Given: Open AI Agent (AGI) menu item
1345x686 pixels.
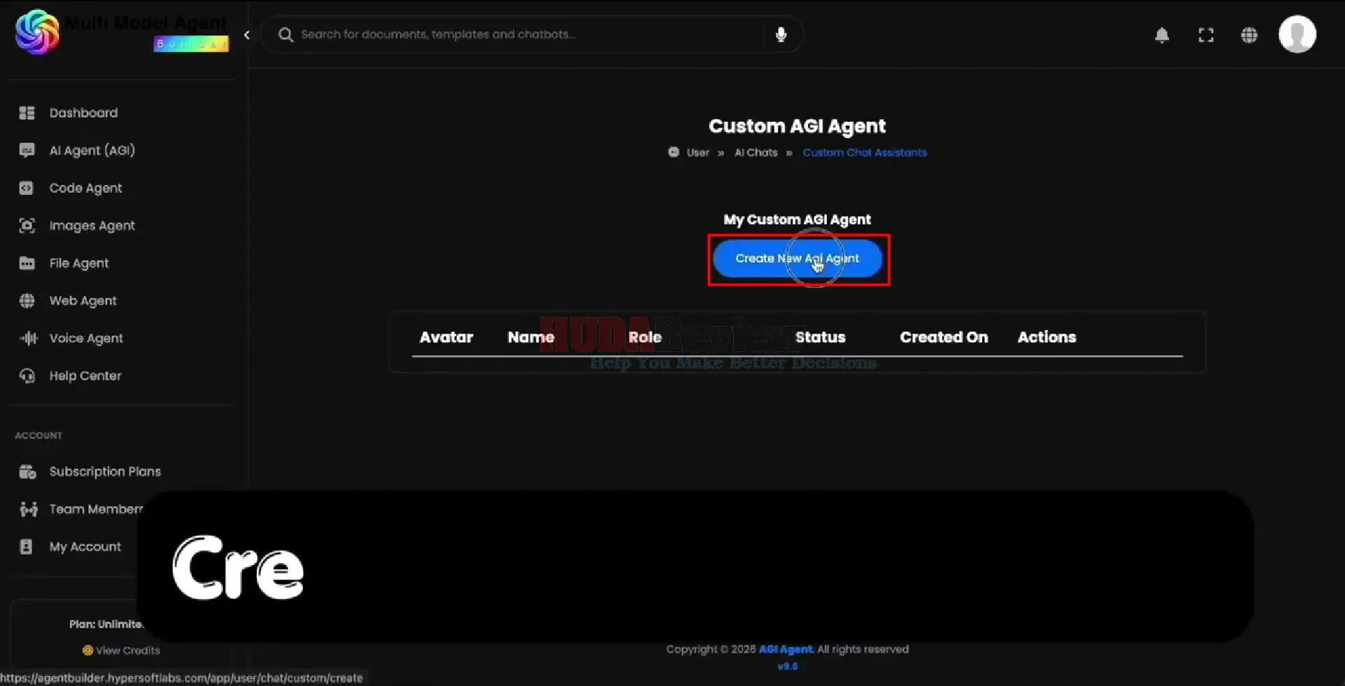Looking at the screenshot, I should (92, 150).
